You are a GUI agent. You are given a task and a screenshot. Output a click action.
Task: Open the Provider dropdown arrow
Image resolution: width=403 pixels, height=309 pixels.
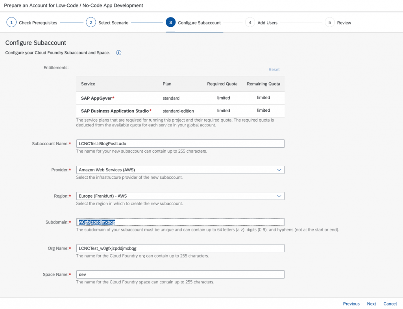(279, 170)
